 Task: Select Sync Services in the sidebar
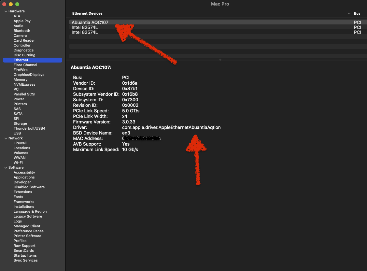point(25,261)
